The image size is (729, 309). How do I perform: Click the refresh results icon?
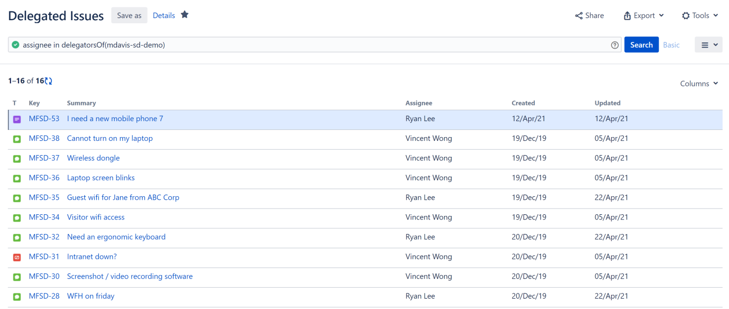(x=49, y=81)
